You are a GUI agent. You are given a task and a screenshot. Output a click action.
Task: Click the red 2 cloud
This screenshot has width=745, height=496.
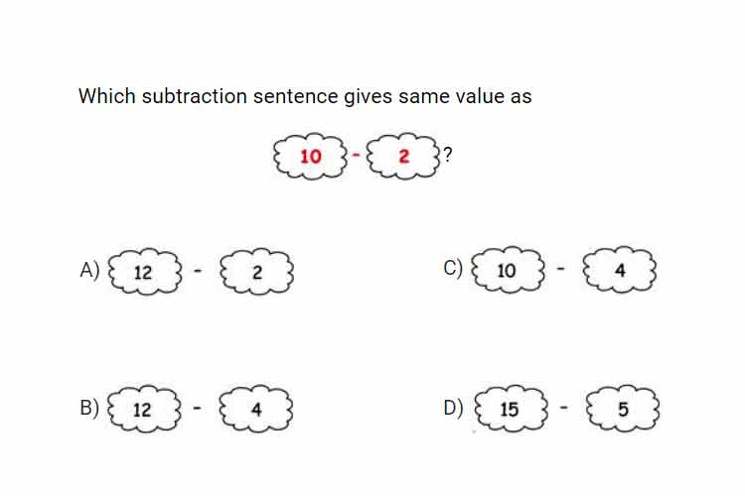pyautogui.click(x=403, y=156)
